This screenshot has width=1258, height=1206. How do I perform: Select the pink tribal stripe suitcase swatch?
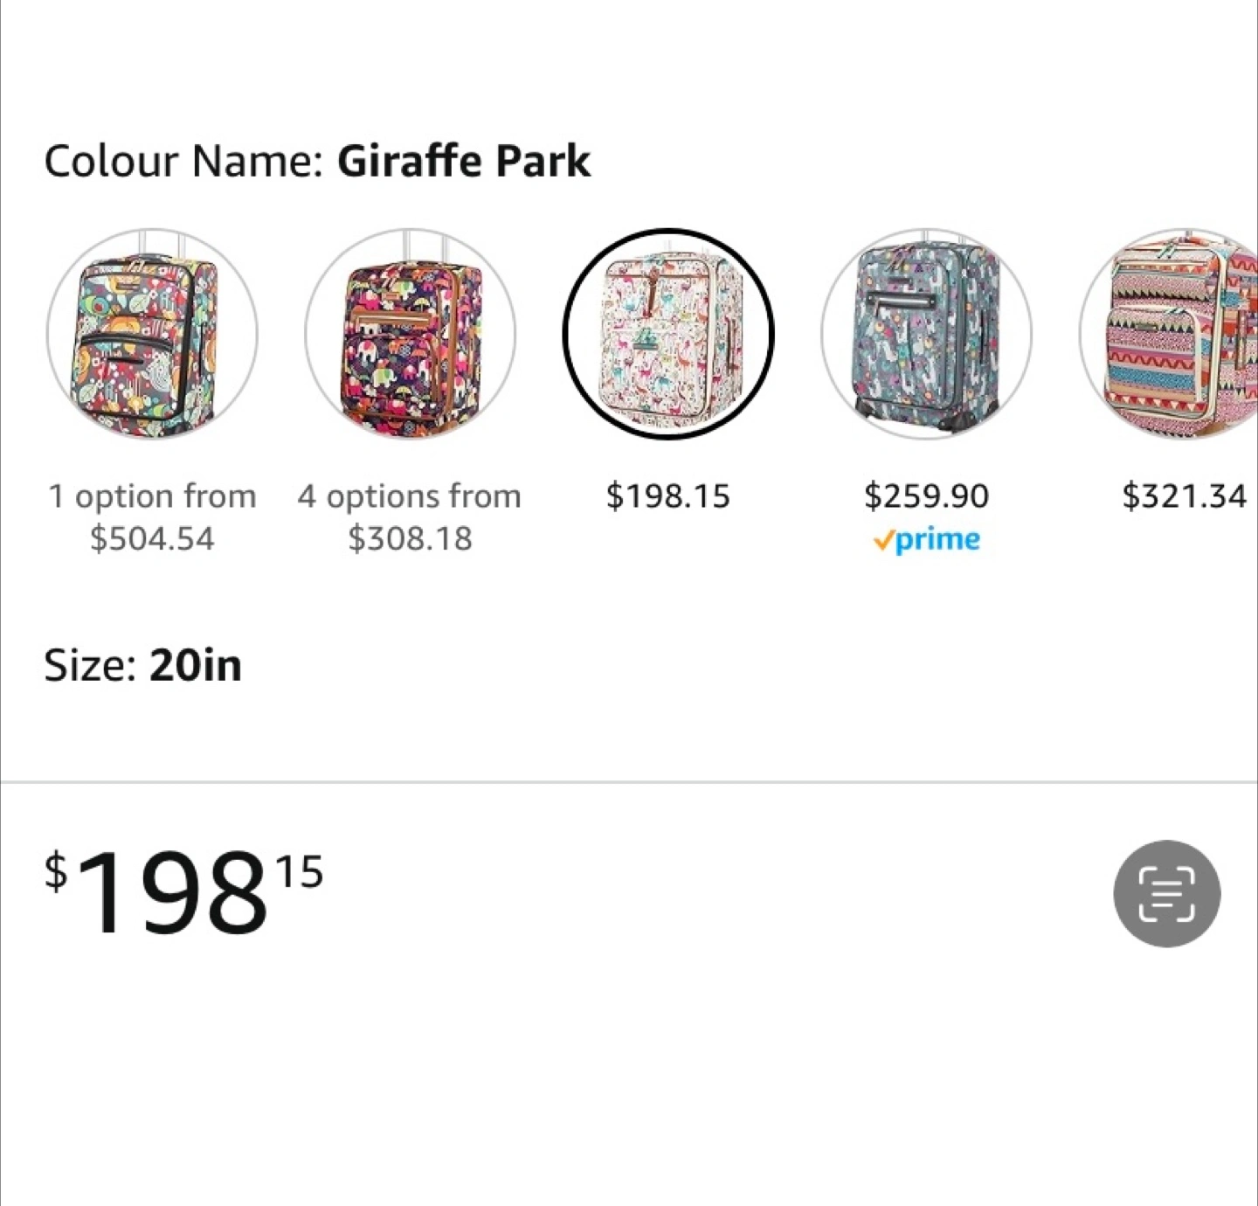click(x=1169, y=334)
